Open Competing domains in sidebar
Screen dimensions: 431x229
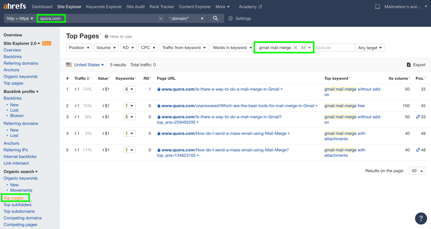coord(23,218)
